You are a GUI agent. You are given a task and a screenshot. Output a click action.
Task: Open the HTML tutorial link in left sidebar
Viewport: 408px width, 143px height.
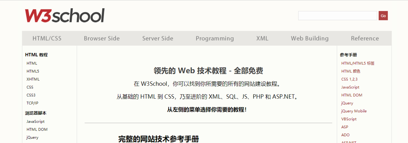pos(32,63)
